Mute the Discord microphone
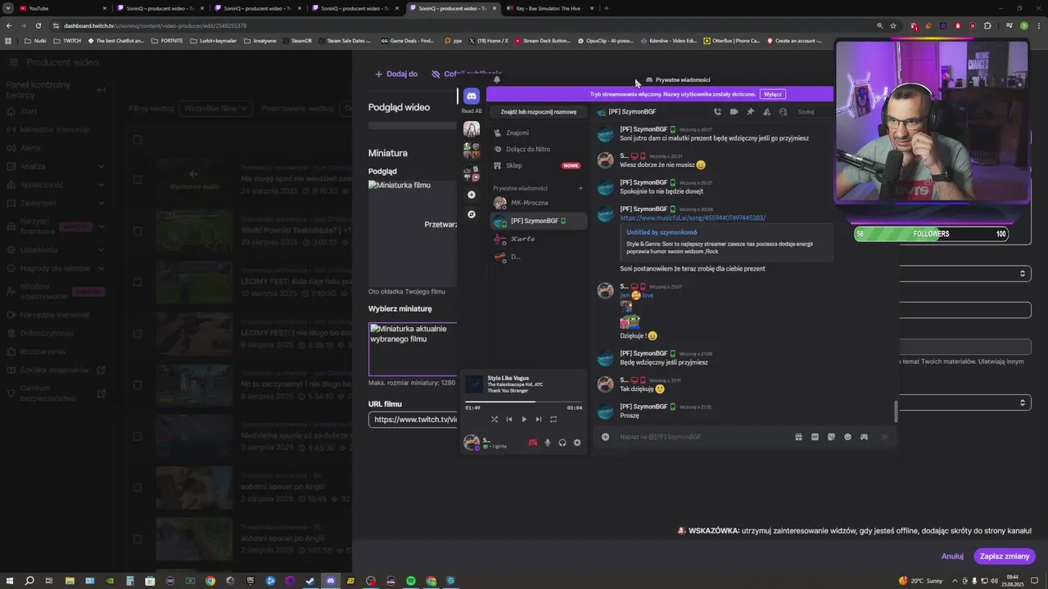 (x=548, y=443)
